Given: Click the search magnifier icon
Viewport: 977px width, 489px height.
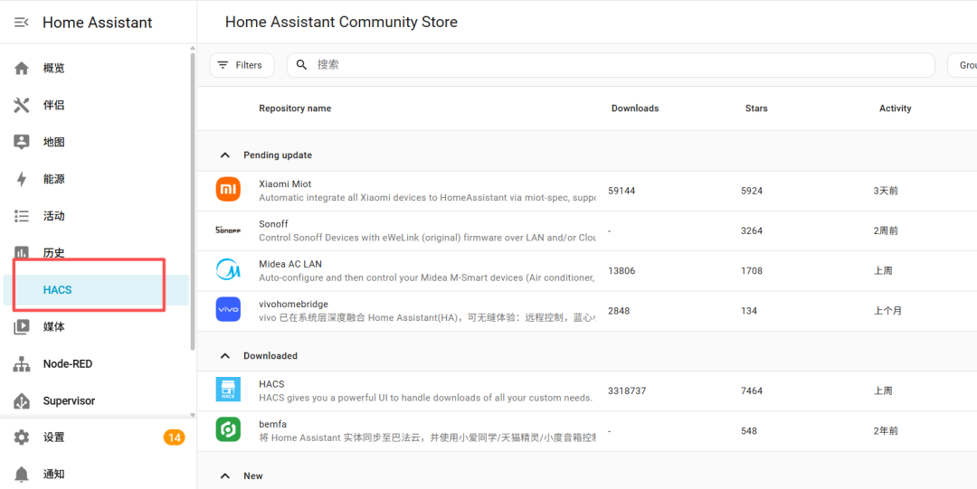Looking at the screenshot, I should [x=301, y=65].
